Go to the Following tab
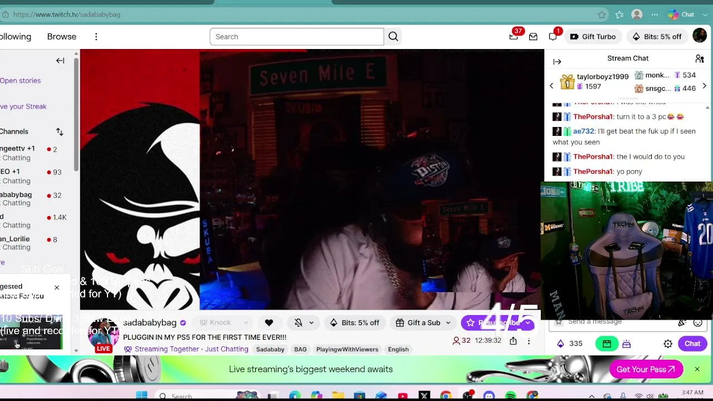 (16, 37)
